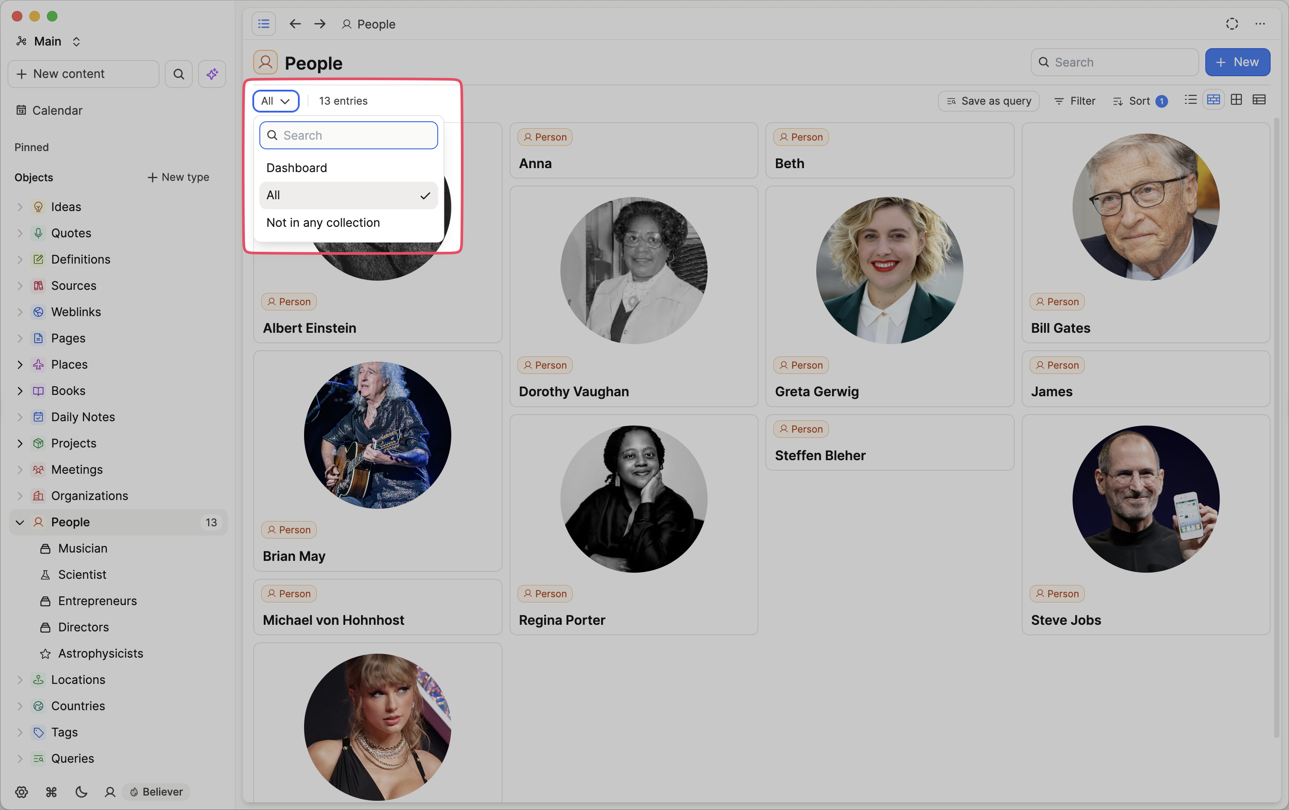Switch to table view layout
The width and height of the screenshot is (1289, 810).
(1259, 100)
